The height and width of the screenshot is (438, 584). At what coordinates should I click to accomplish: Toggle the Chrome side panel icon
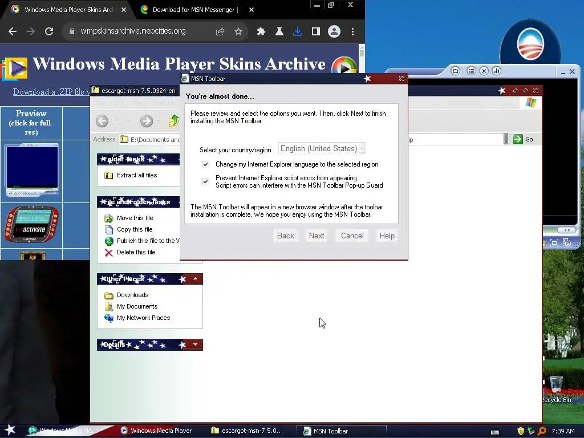coord(316,32)
